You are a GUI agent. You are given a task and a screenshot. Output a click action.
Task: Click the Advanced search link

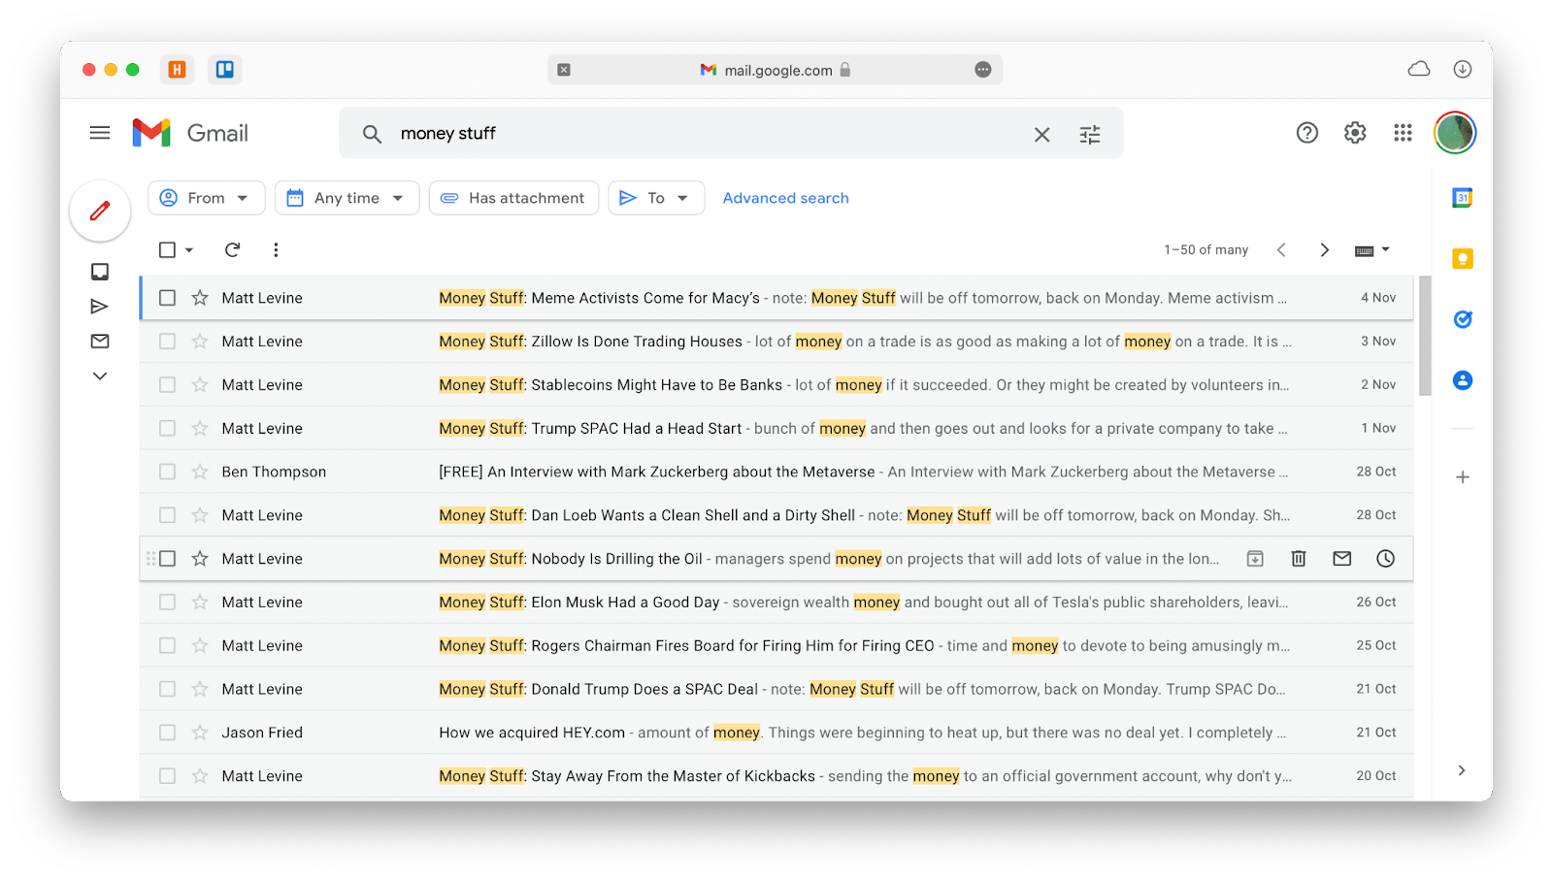point(785,198)
